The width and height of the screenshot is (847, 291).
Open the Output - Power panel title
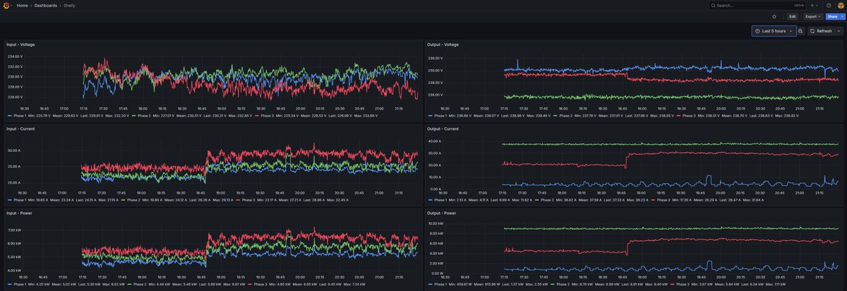click(441, 213)
